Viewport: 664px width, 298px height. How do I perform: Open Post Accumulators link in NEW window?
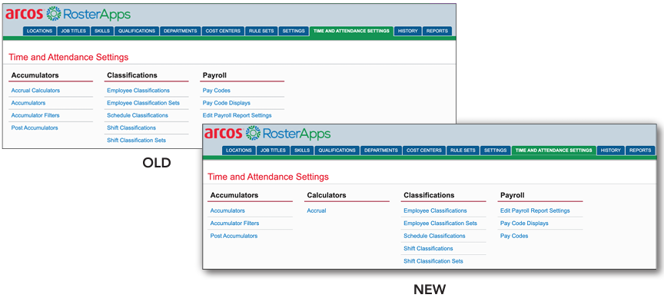tap(234, 237)
